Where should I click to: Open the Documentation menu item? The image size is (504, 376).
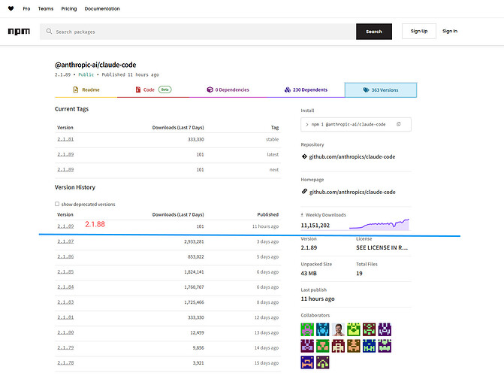102,9
